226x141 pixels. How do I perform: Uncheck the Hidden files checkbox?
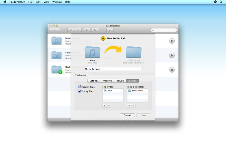pos(79,87)
